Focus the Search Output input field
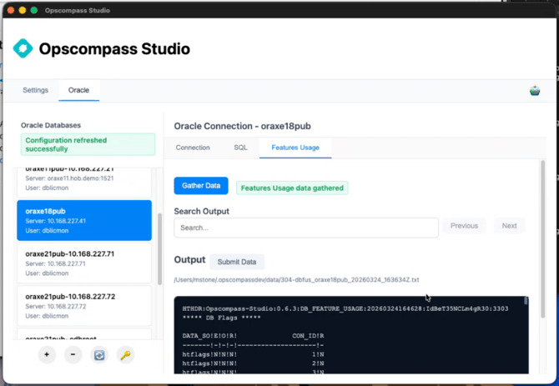 tap(306, 227)
